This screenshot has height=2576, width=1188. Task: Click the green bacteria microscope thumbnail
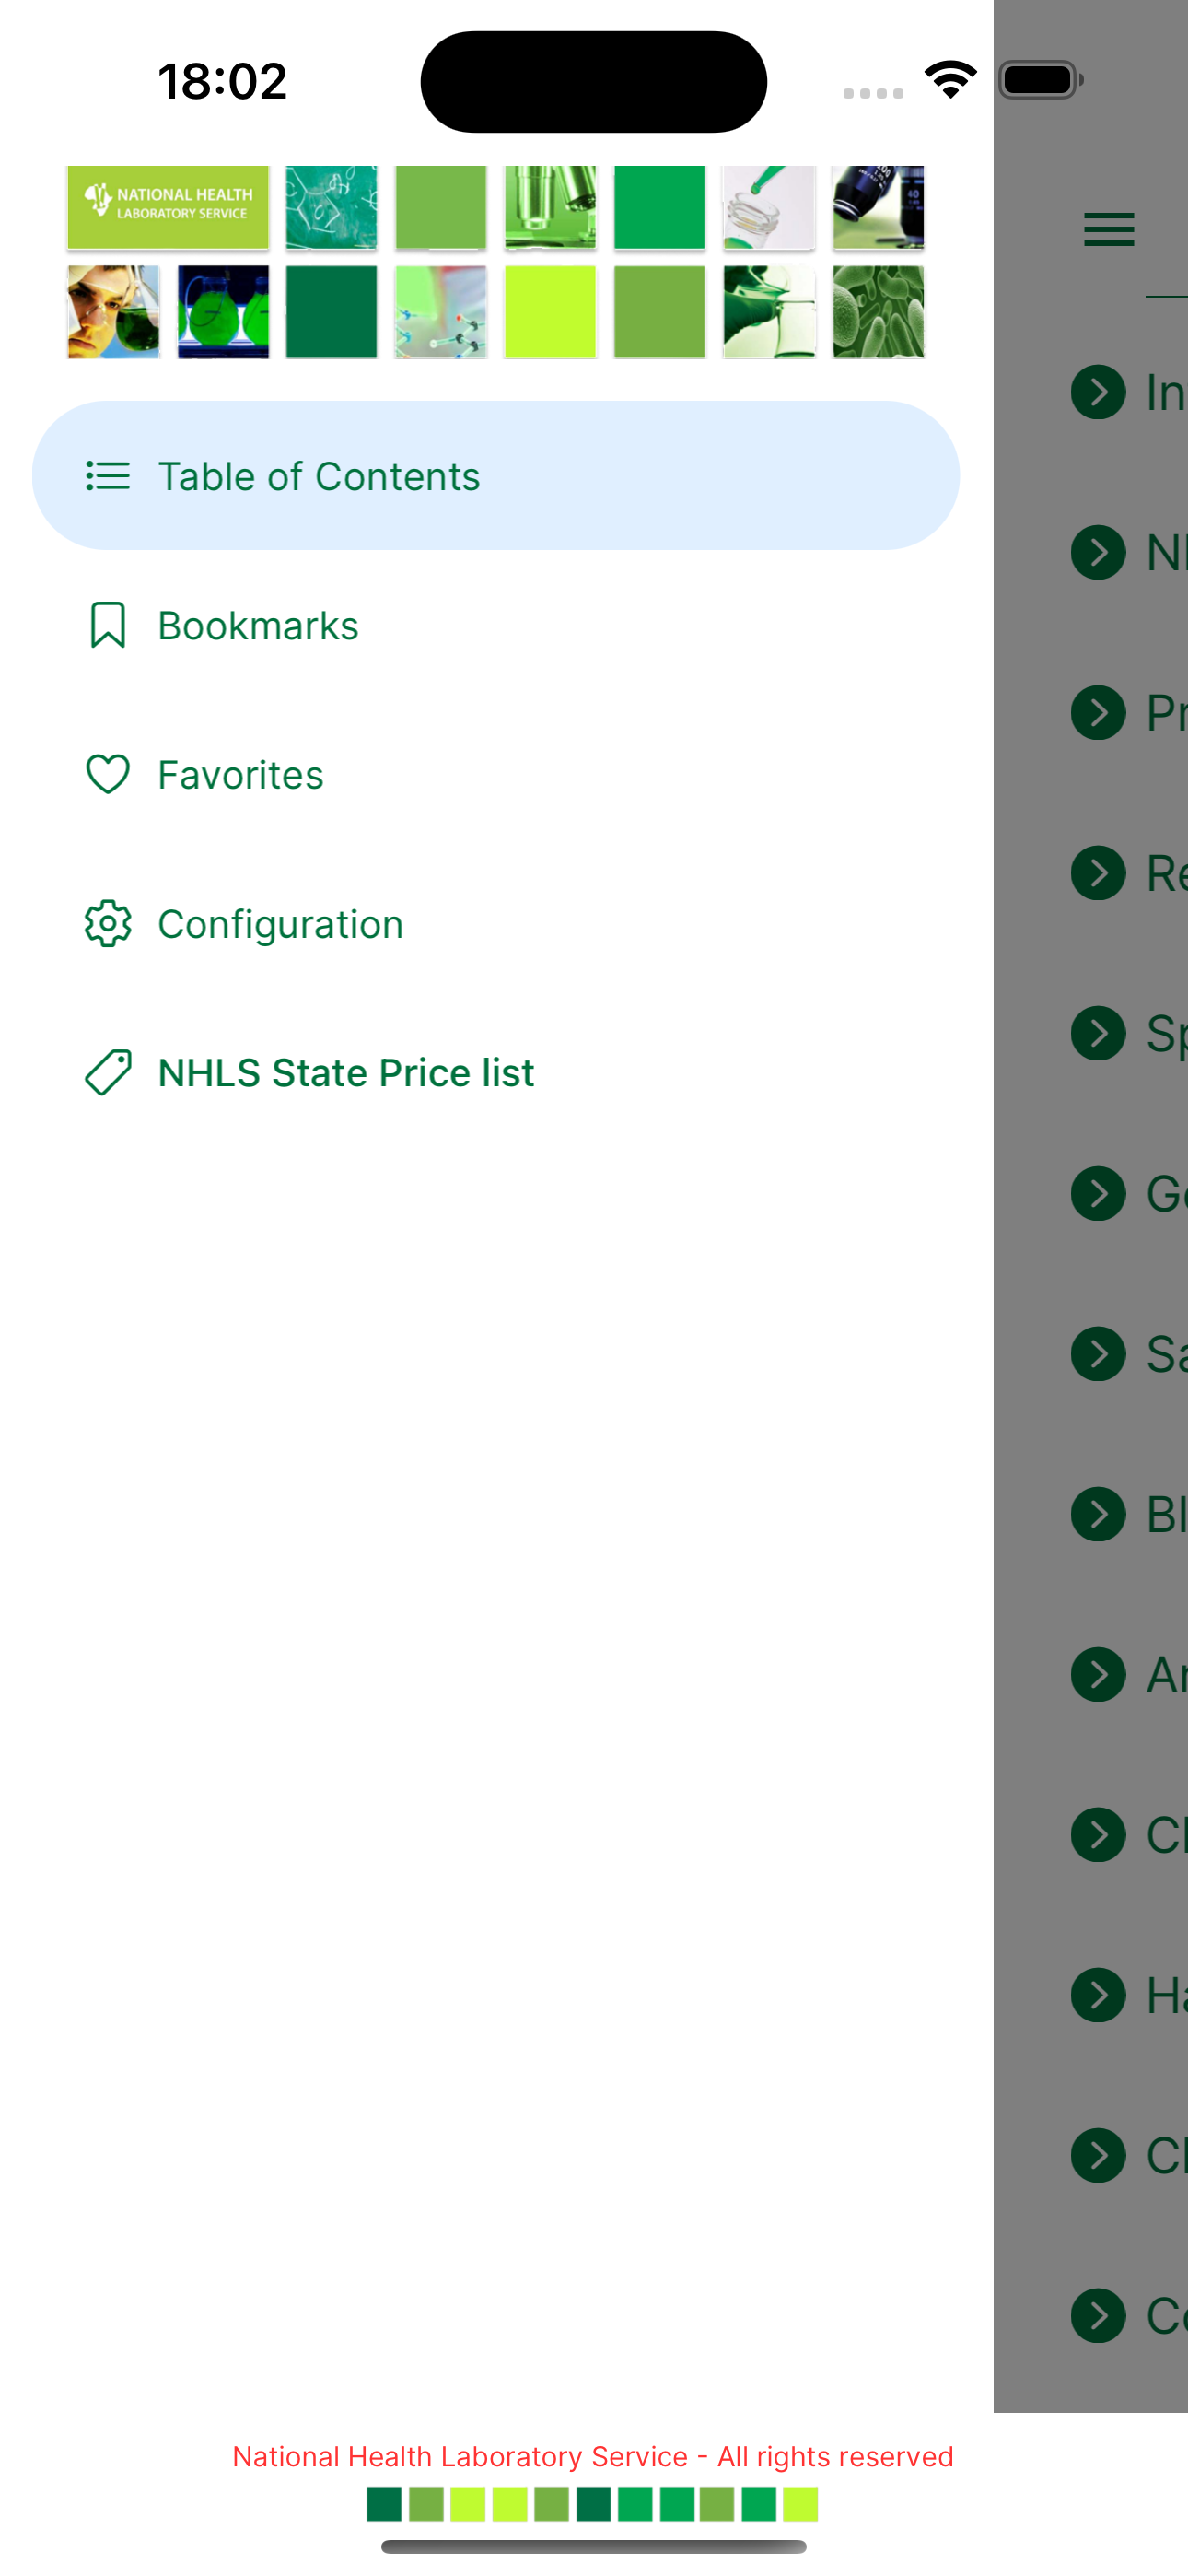click(x=878, y=312)
